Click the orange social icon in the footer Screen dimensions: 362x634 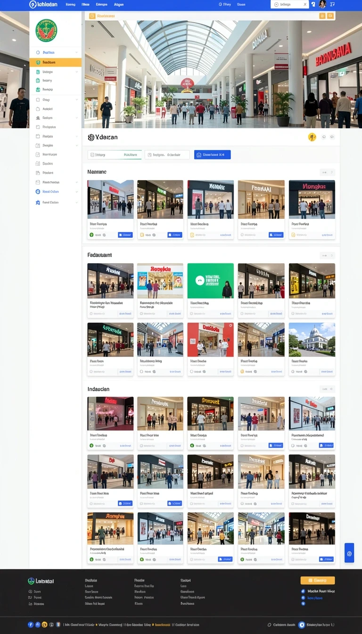point(45,625)
